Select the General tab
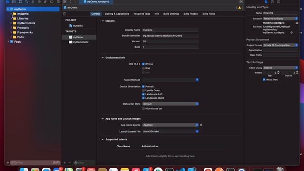This screenshot has width=304, height=171. click(x=96, y=14)
